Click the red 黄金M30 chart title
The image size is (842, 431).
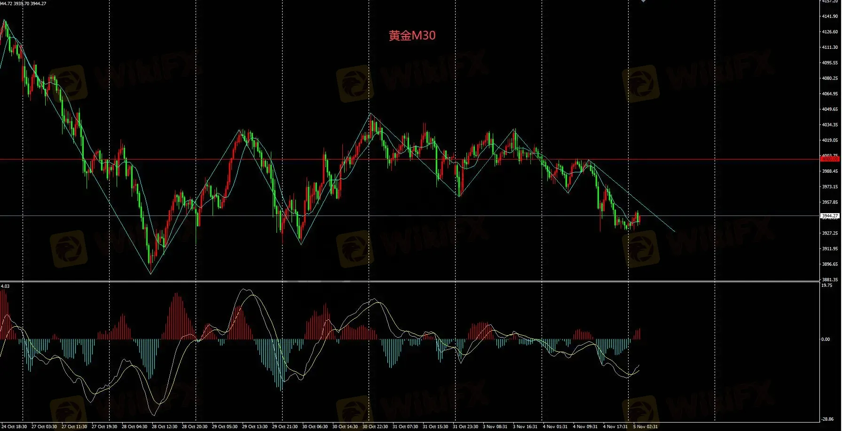[x=412, y=36]
